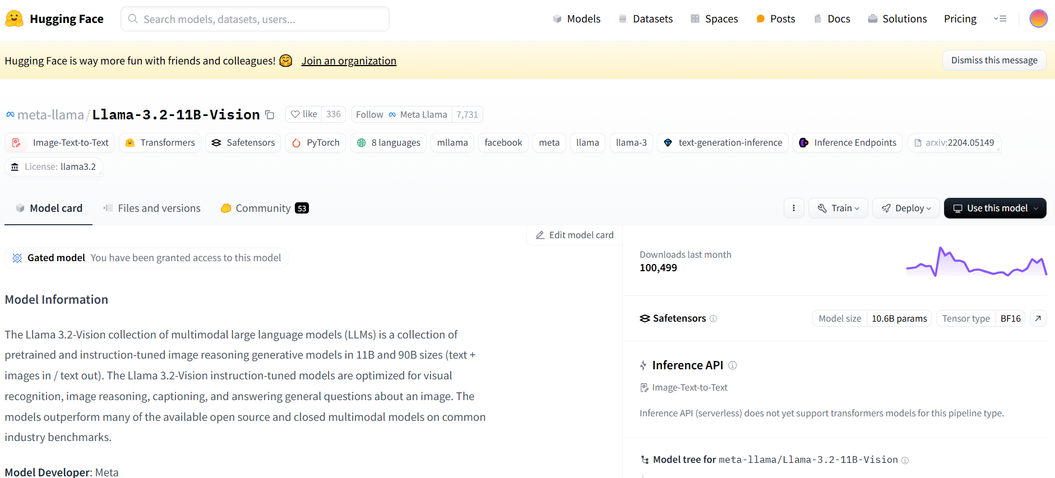Viewport: 1055px width, 478px height.
Task: Click the search magnifier icon
Action: point(133,19)
